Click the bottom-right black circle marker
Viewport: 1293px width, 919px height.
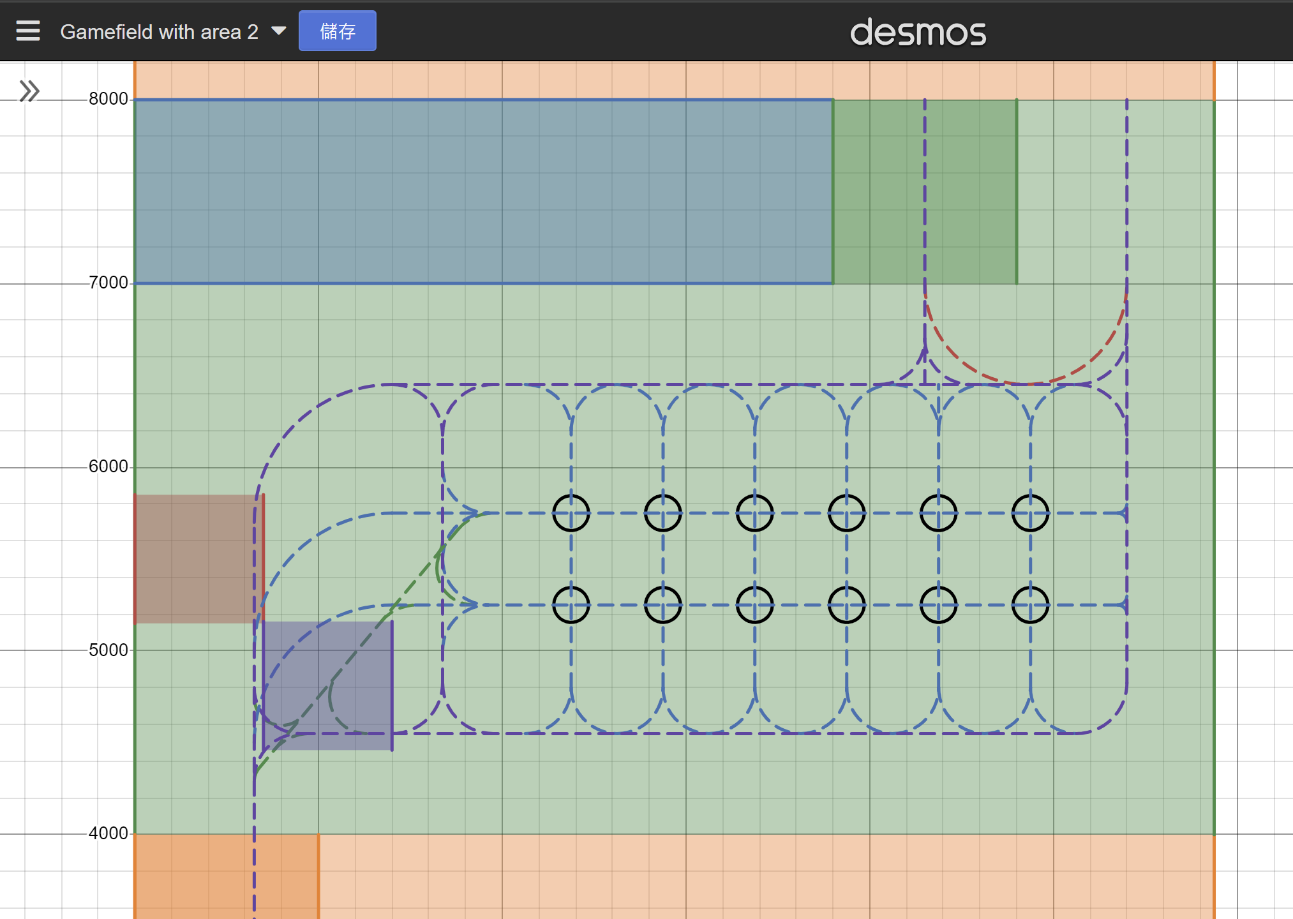[1029, 606]
